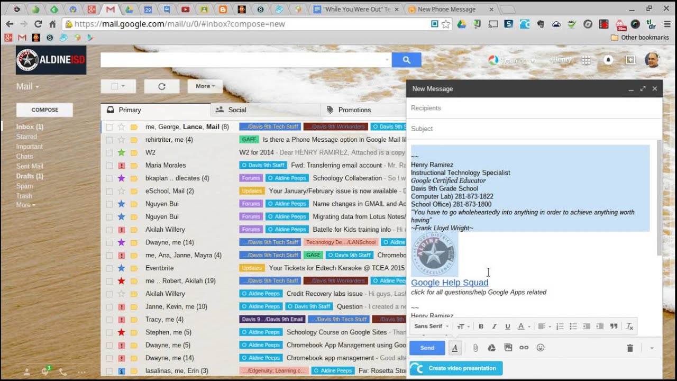677x381 pixels.
Task: Remove formatting from selected text
Action: [x=629, y=326]
